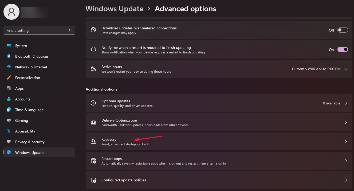This screenshot has height=191, width=354.
Task: Click the Optional updates plus icon
Action: 93,103
